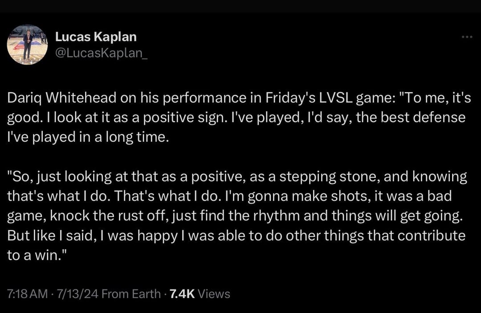The width and height of the screenshot is (481, 313).
Task: Click the bold 7.4K view count
Action: click(181, 293)
